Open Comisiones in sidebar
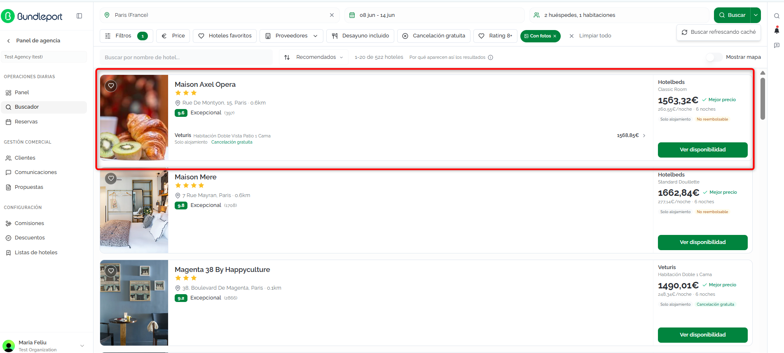 click(44, 223)
